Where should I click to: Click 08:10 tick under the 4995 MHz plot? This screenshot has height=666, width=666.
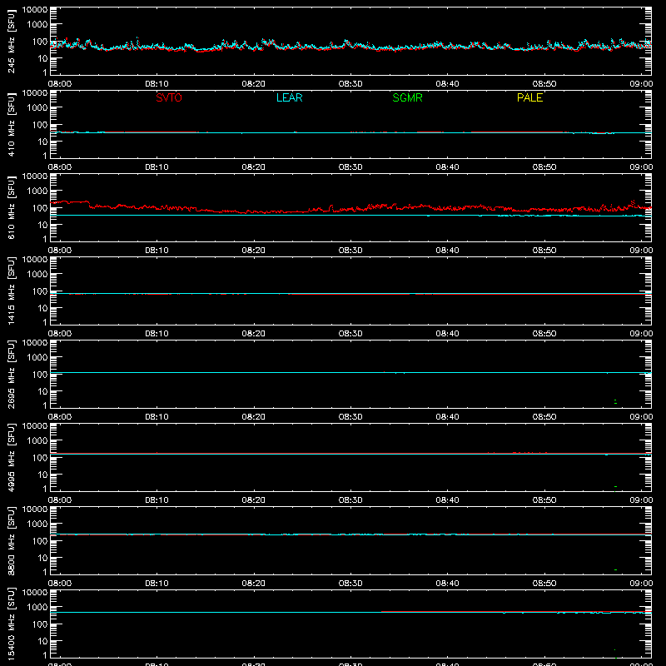pyautogui.click(x=157, y=500)
